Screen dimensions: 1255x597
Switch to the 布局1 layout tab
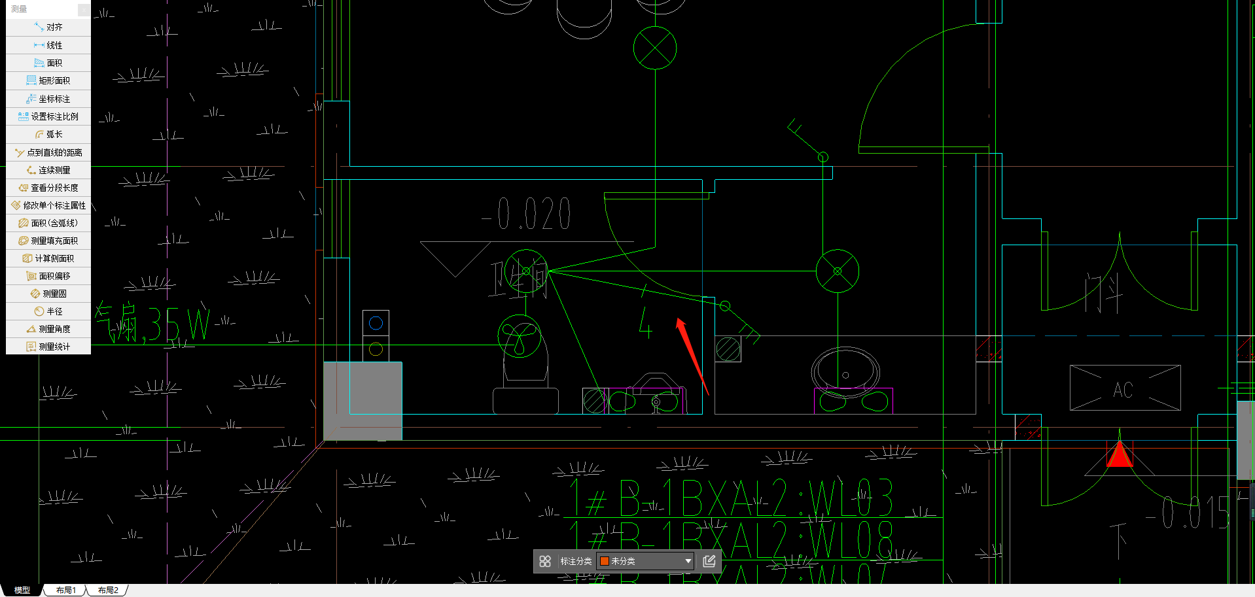pyautogui.click(x=66, y=590)
